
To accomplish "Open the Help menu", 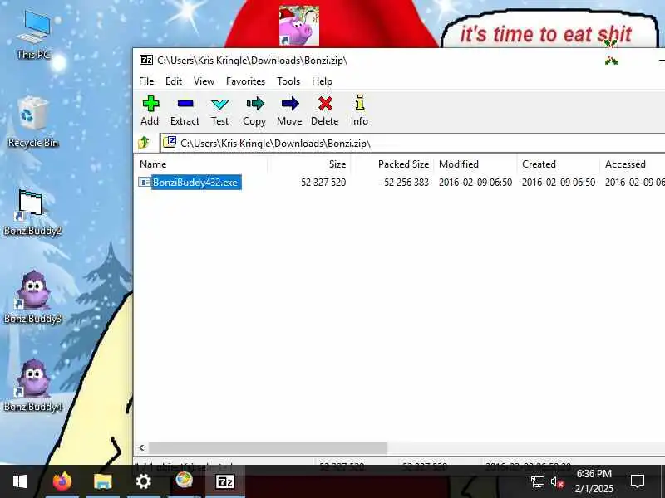I will [x=322, y=81].
